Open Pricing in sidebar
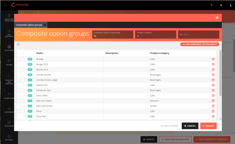 [x=9, y=62]
